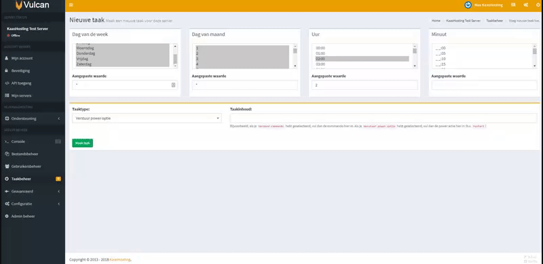Click the Uur Aangepaste waarde field
This screenshot has height=264, width=543.
click(x=364, y=85)
